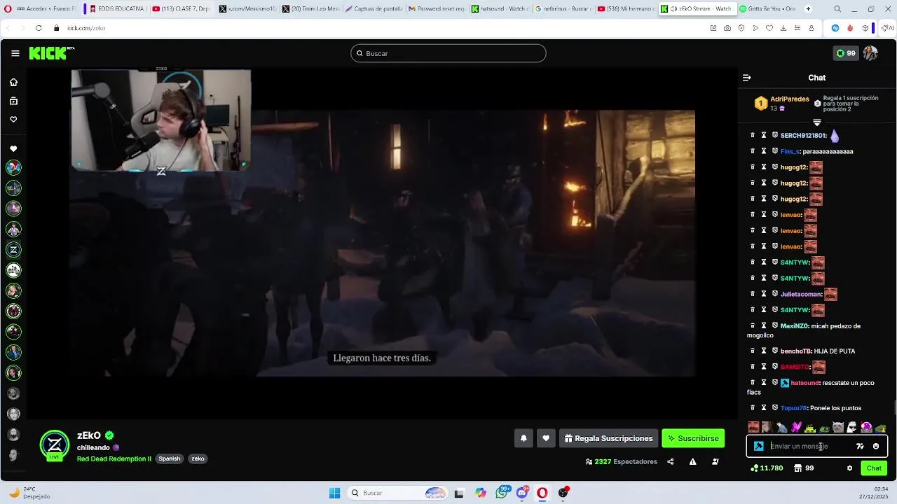
Task: Open WhatsApp from taskbar
Action: tap(502, 493)
